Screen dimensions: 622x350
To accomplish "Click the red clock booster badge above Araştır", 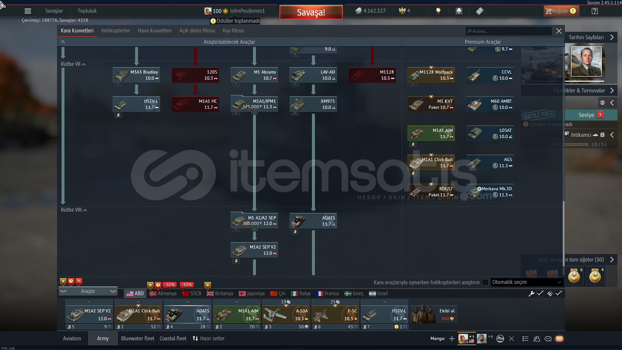I will [71, 282].
